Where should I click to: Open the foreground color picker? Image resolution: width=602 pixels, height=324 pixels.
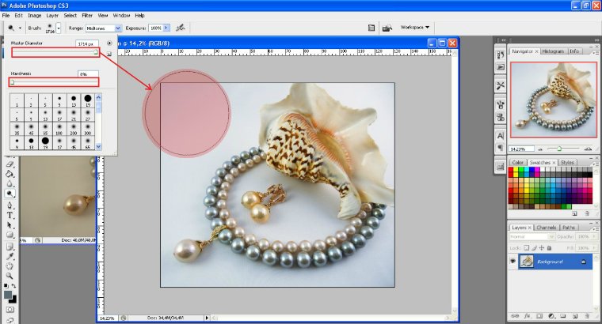[x=8, y=295]
